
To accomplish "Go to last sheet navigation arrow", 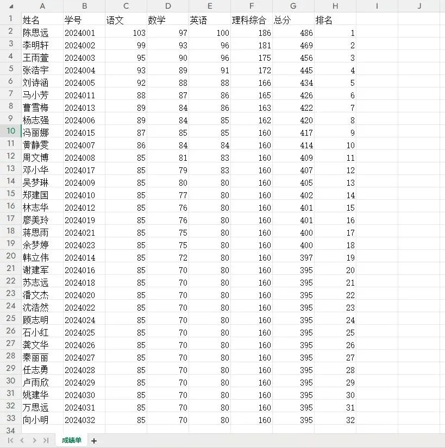I will [46, 440].
